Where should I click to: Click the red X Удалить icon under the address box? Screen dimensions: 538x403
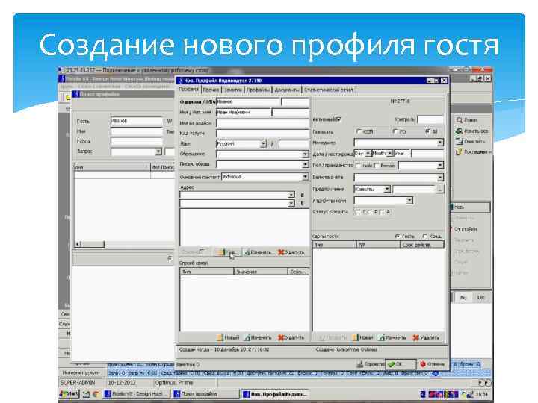coord(281,252)
